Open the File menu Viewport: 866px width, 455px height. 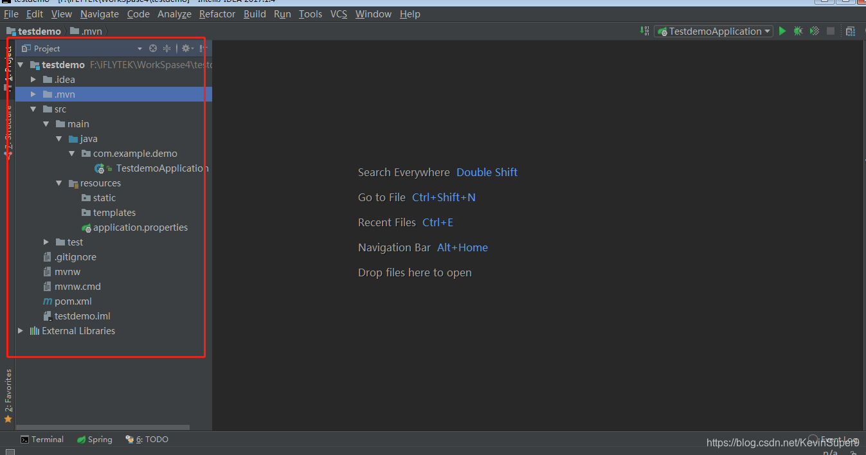(x=11, y=13)
